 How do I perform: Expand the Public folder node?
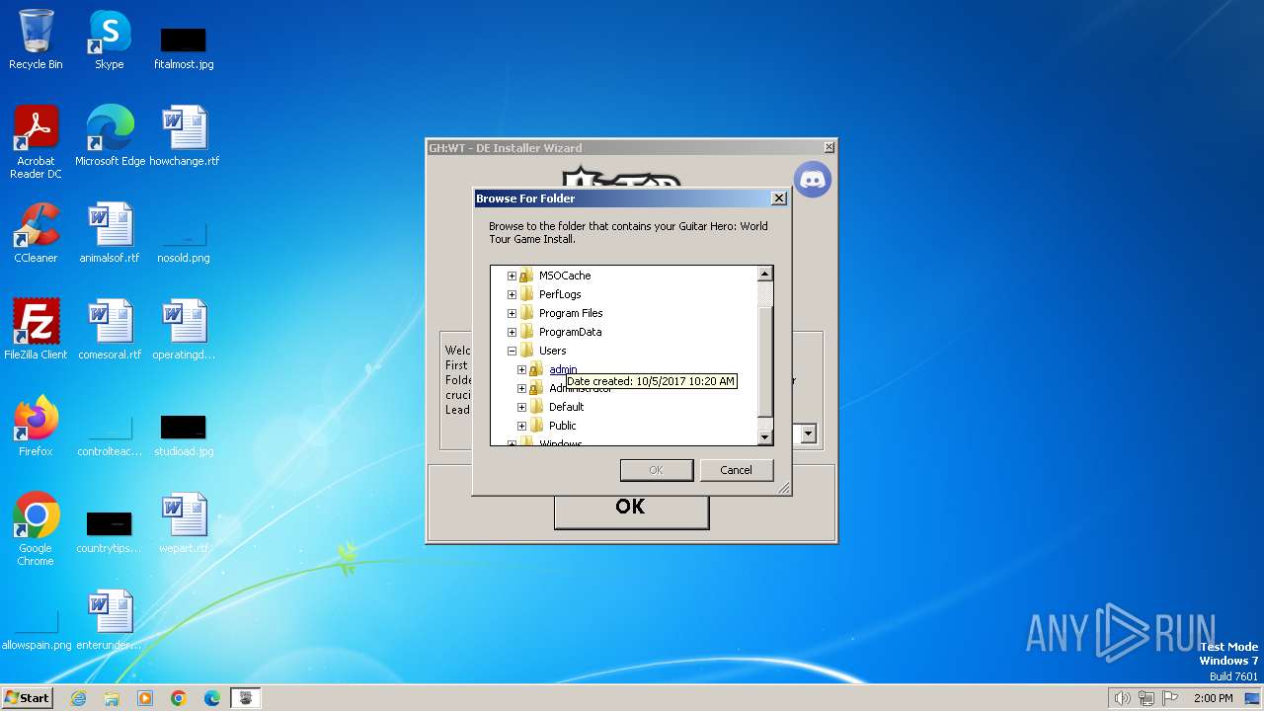[521, 426]
